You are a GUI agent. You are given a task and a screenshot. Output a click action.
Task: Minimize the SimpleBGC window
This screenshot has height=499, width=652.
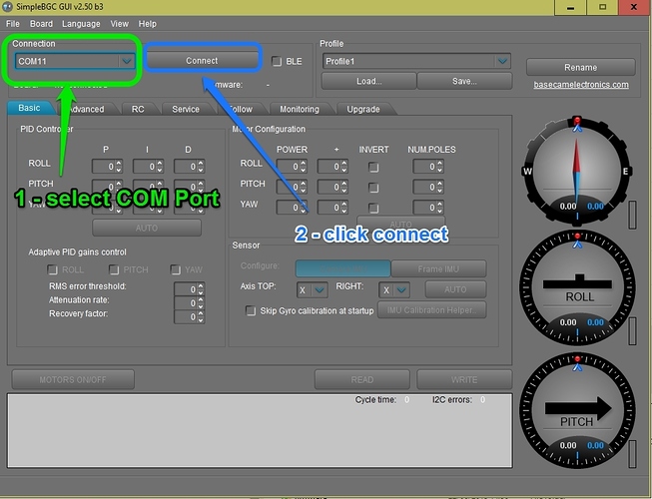click(x=570, y=7)
